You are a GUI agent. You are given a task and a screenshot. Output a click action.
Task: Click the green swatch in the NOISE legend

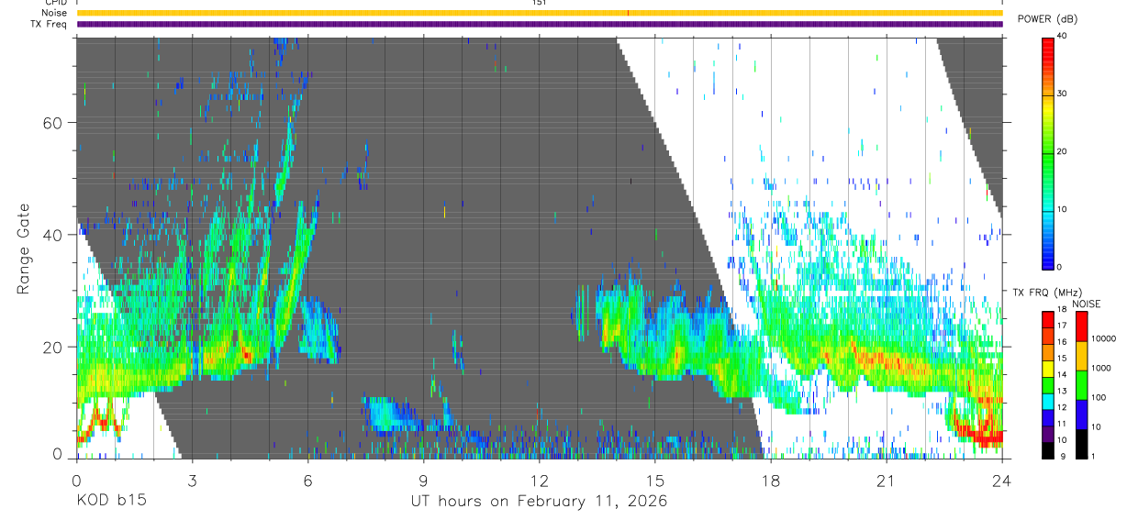coord(1081,385)
